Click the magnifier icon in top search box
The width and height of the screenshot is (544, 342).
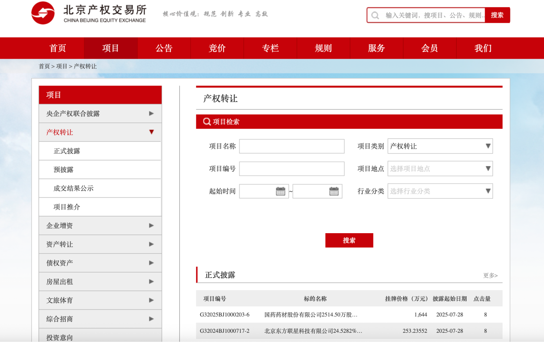[x=375, y=16]
